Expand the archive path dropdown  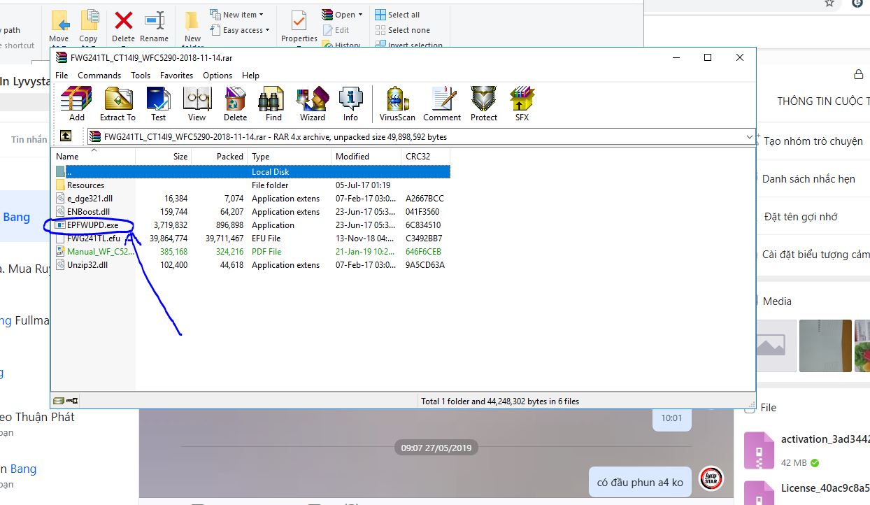point(750,137)
